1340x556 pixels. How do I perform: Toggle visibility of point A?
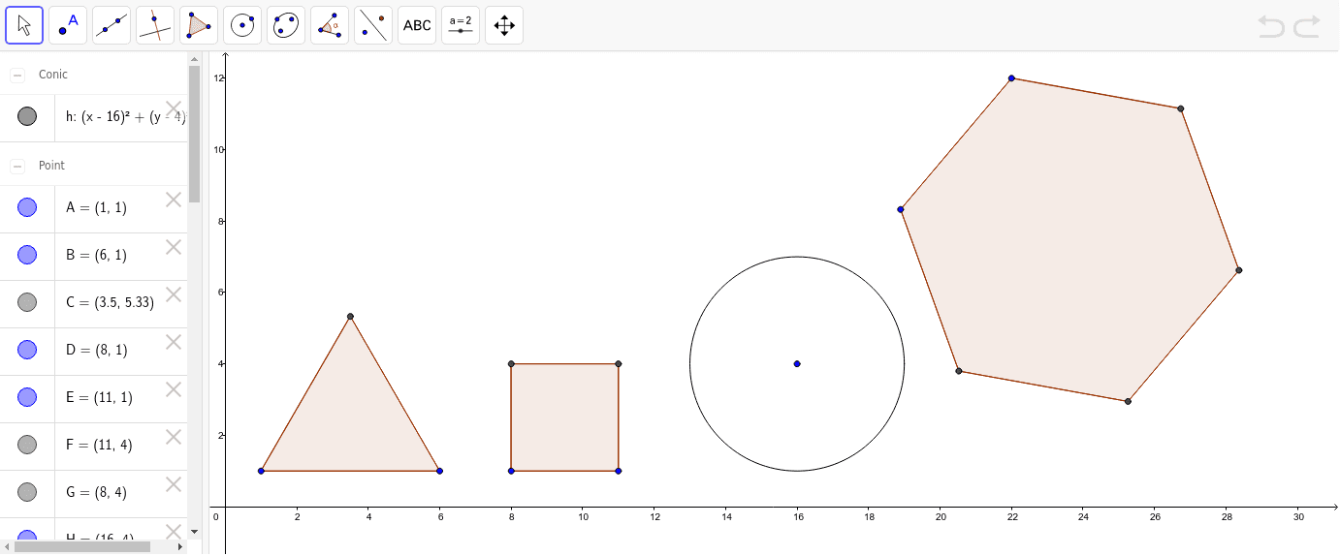click(27, 207)
